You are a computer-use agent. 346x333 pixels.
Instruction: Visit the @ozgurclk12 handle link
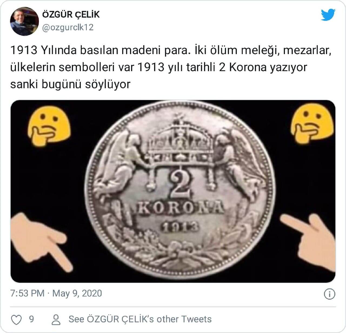[68, 27]
